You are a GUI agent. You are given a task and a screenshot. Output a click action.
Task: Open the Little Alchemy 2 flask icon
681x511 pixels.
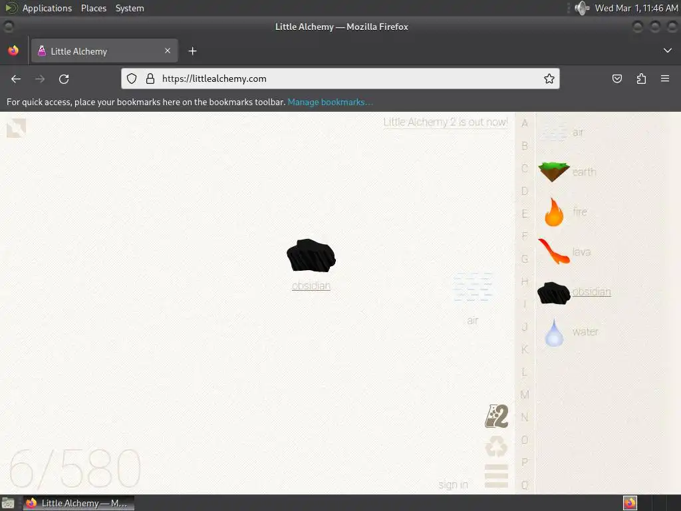[x=496, y=417]
